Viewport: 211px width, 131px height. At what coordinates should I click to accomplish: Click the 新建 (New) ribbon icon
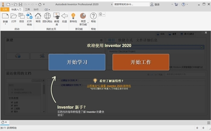click(5, 16)
